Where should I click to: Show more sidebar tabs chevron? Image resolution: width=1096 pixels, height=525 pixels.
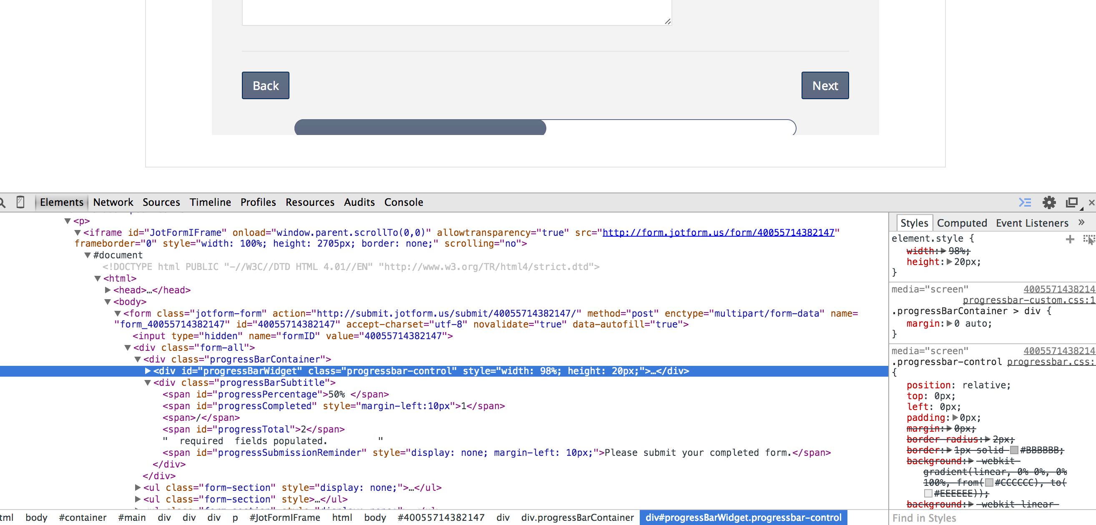tap(1081, 222)
